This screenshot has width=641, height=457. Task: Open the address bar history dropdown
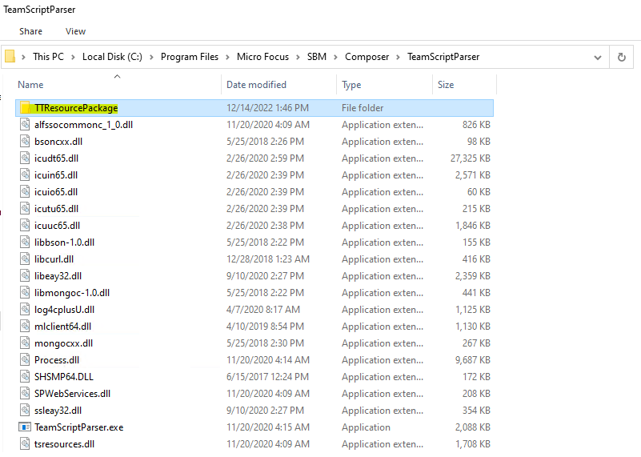(x=598, y=58)
